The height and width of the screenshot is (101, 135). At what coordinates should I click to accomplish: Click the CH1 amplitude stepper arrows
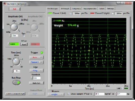tap(10, 36)
